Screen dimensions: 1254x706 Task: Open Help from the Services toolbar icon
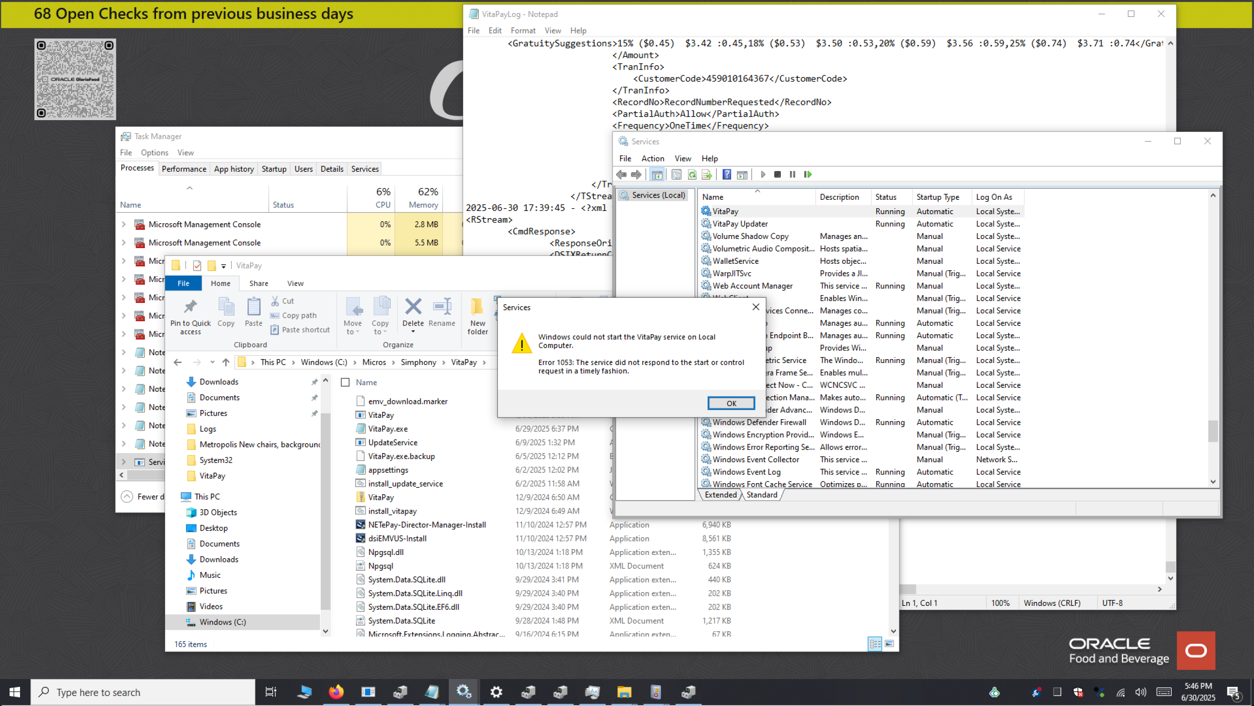pos(727,174)
